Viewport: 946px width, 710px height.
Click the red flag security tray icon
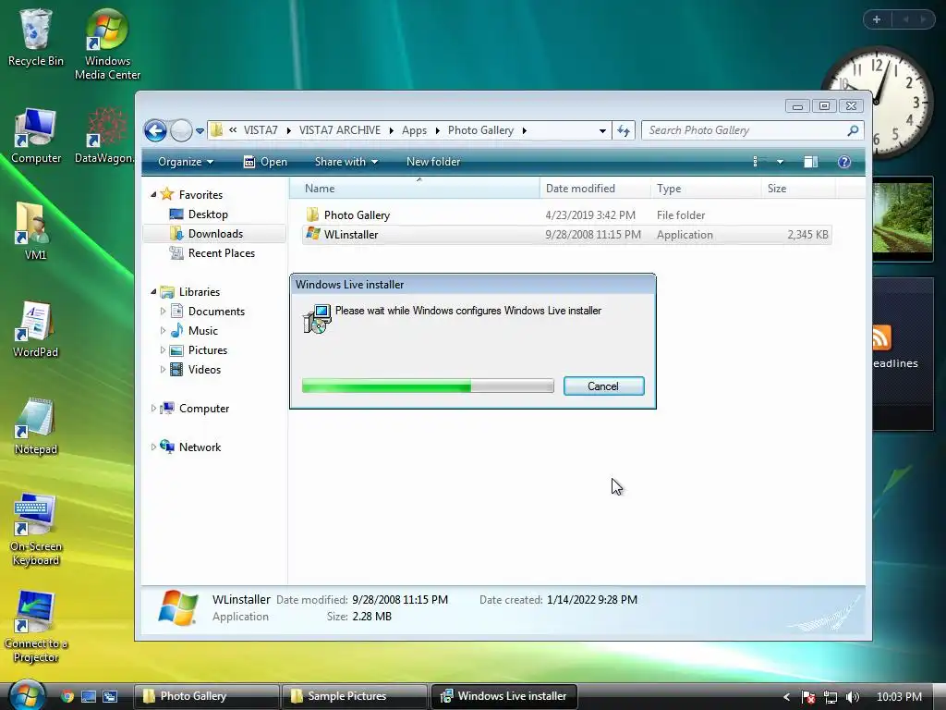[x=808, y=697]
